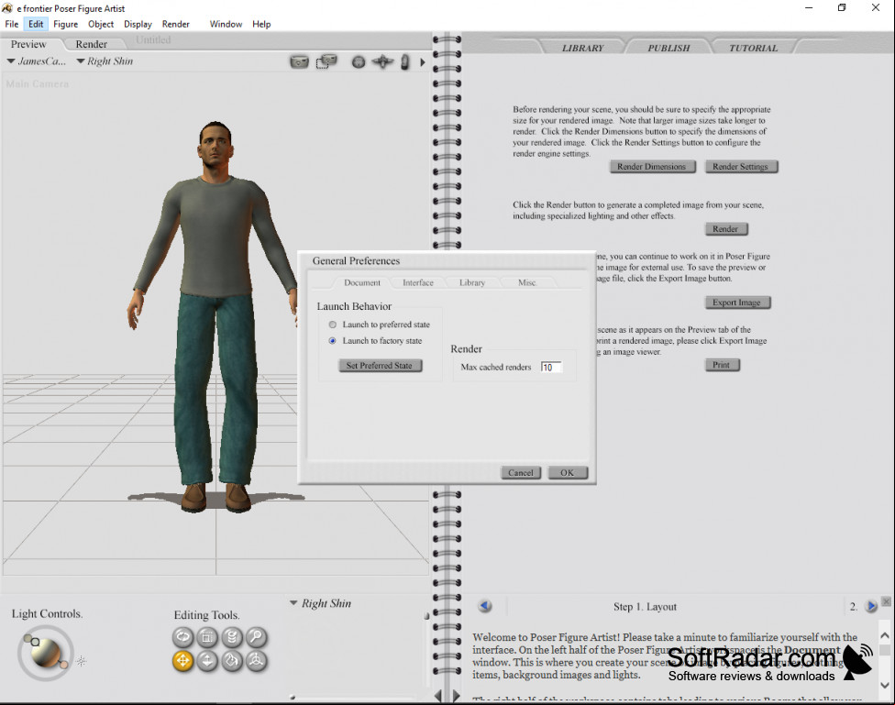Select the Rotate editing tool with circular arrows
The width and height of the screenshot is (895, 705).
[183, 636]
